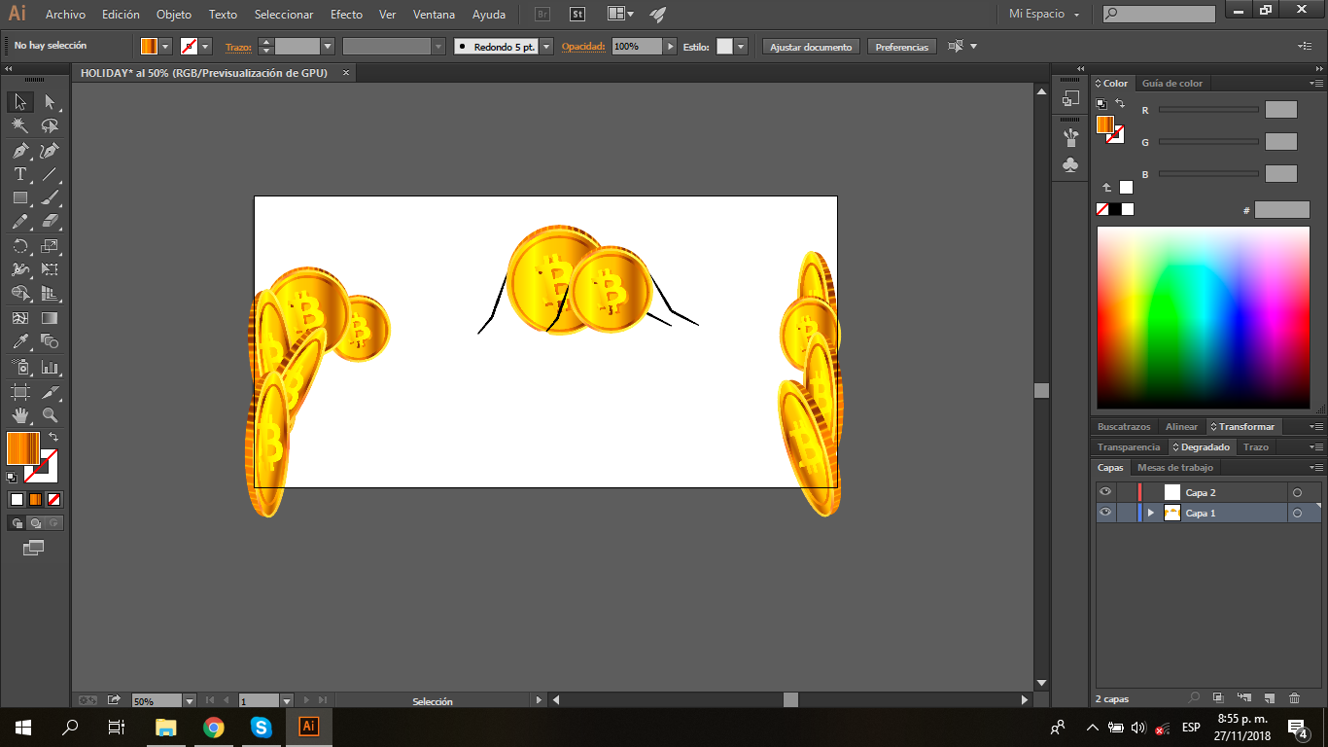Expand the Capa 1 layer contents

(x=1151, y=513)
